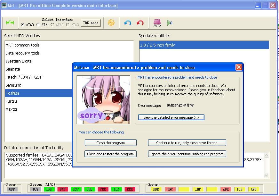
Task: Close the MRT error dialog with X
Action: coord(239,67)
